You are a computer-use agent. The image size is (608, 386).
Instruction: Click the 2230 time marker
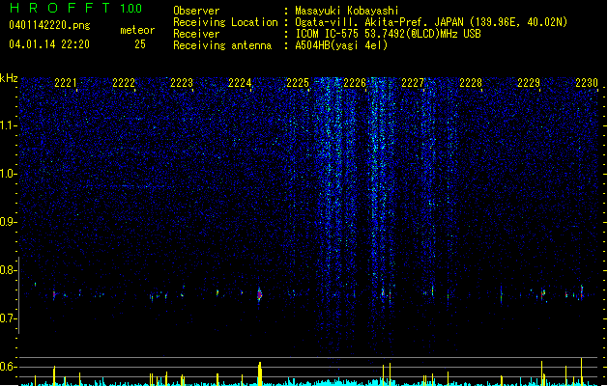pyautogui.click(x=587, y=83)
